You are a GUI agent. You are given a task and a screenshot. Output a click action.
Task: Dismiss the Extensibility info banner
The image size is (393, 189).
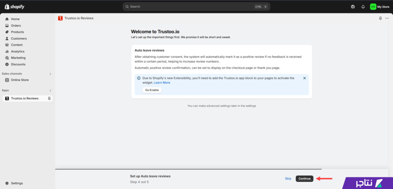point(304,78)
